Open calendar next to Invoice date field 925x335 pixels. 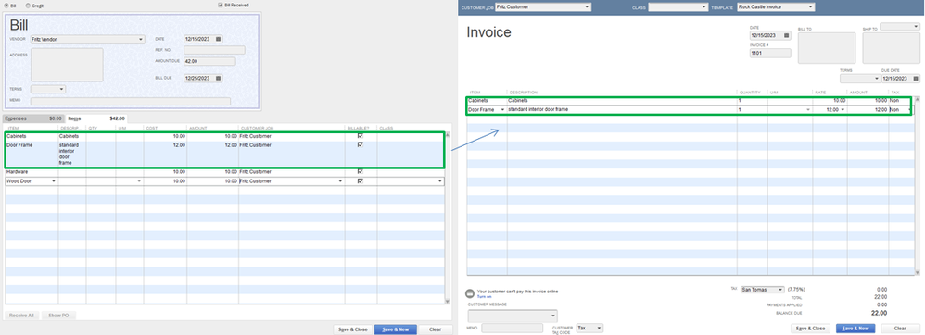(x=786, y=35)
